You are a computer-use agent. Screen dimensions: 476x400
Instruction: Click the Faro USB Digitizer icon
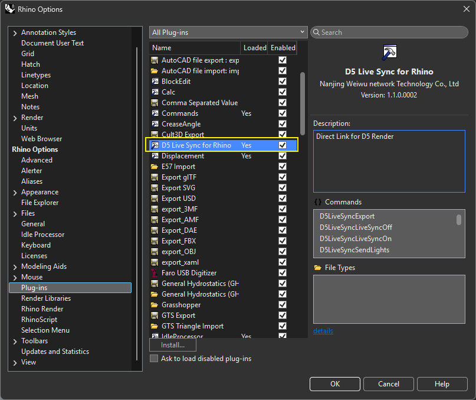pos(155,273)
